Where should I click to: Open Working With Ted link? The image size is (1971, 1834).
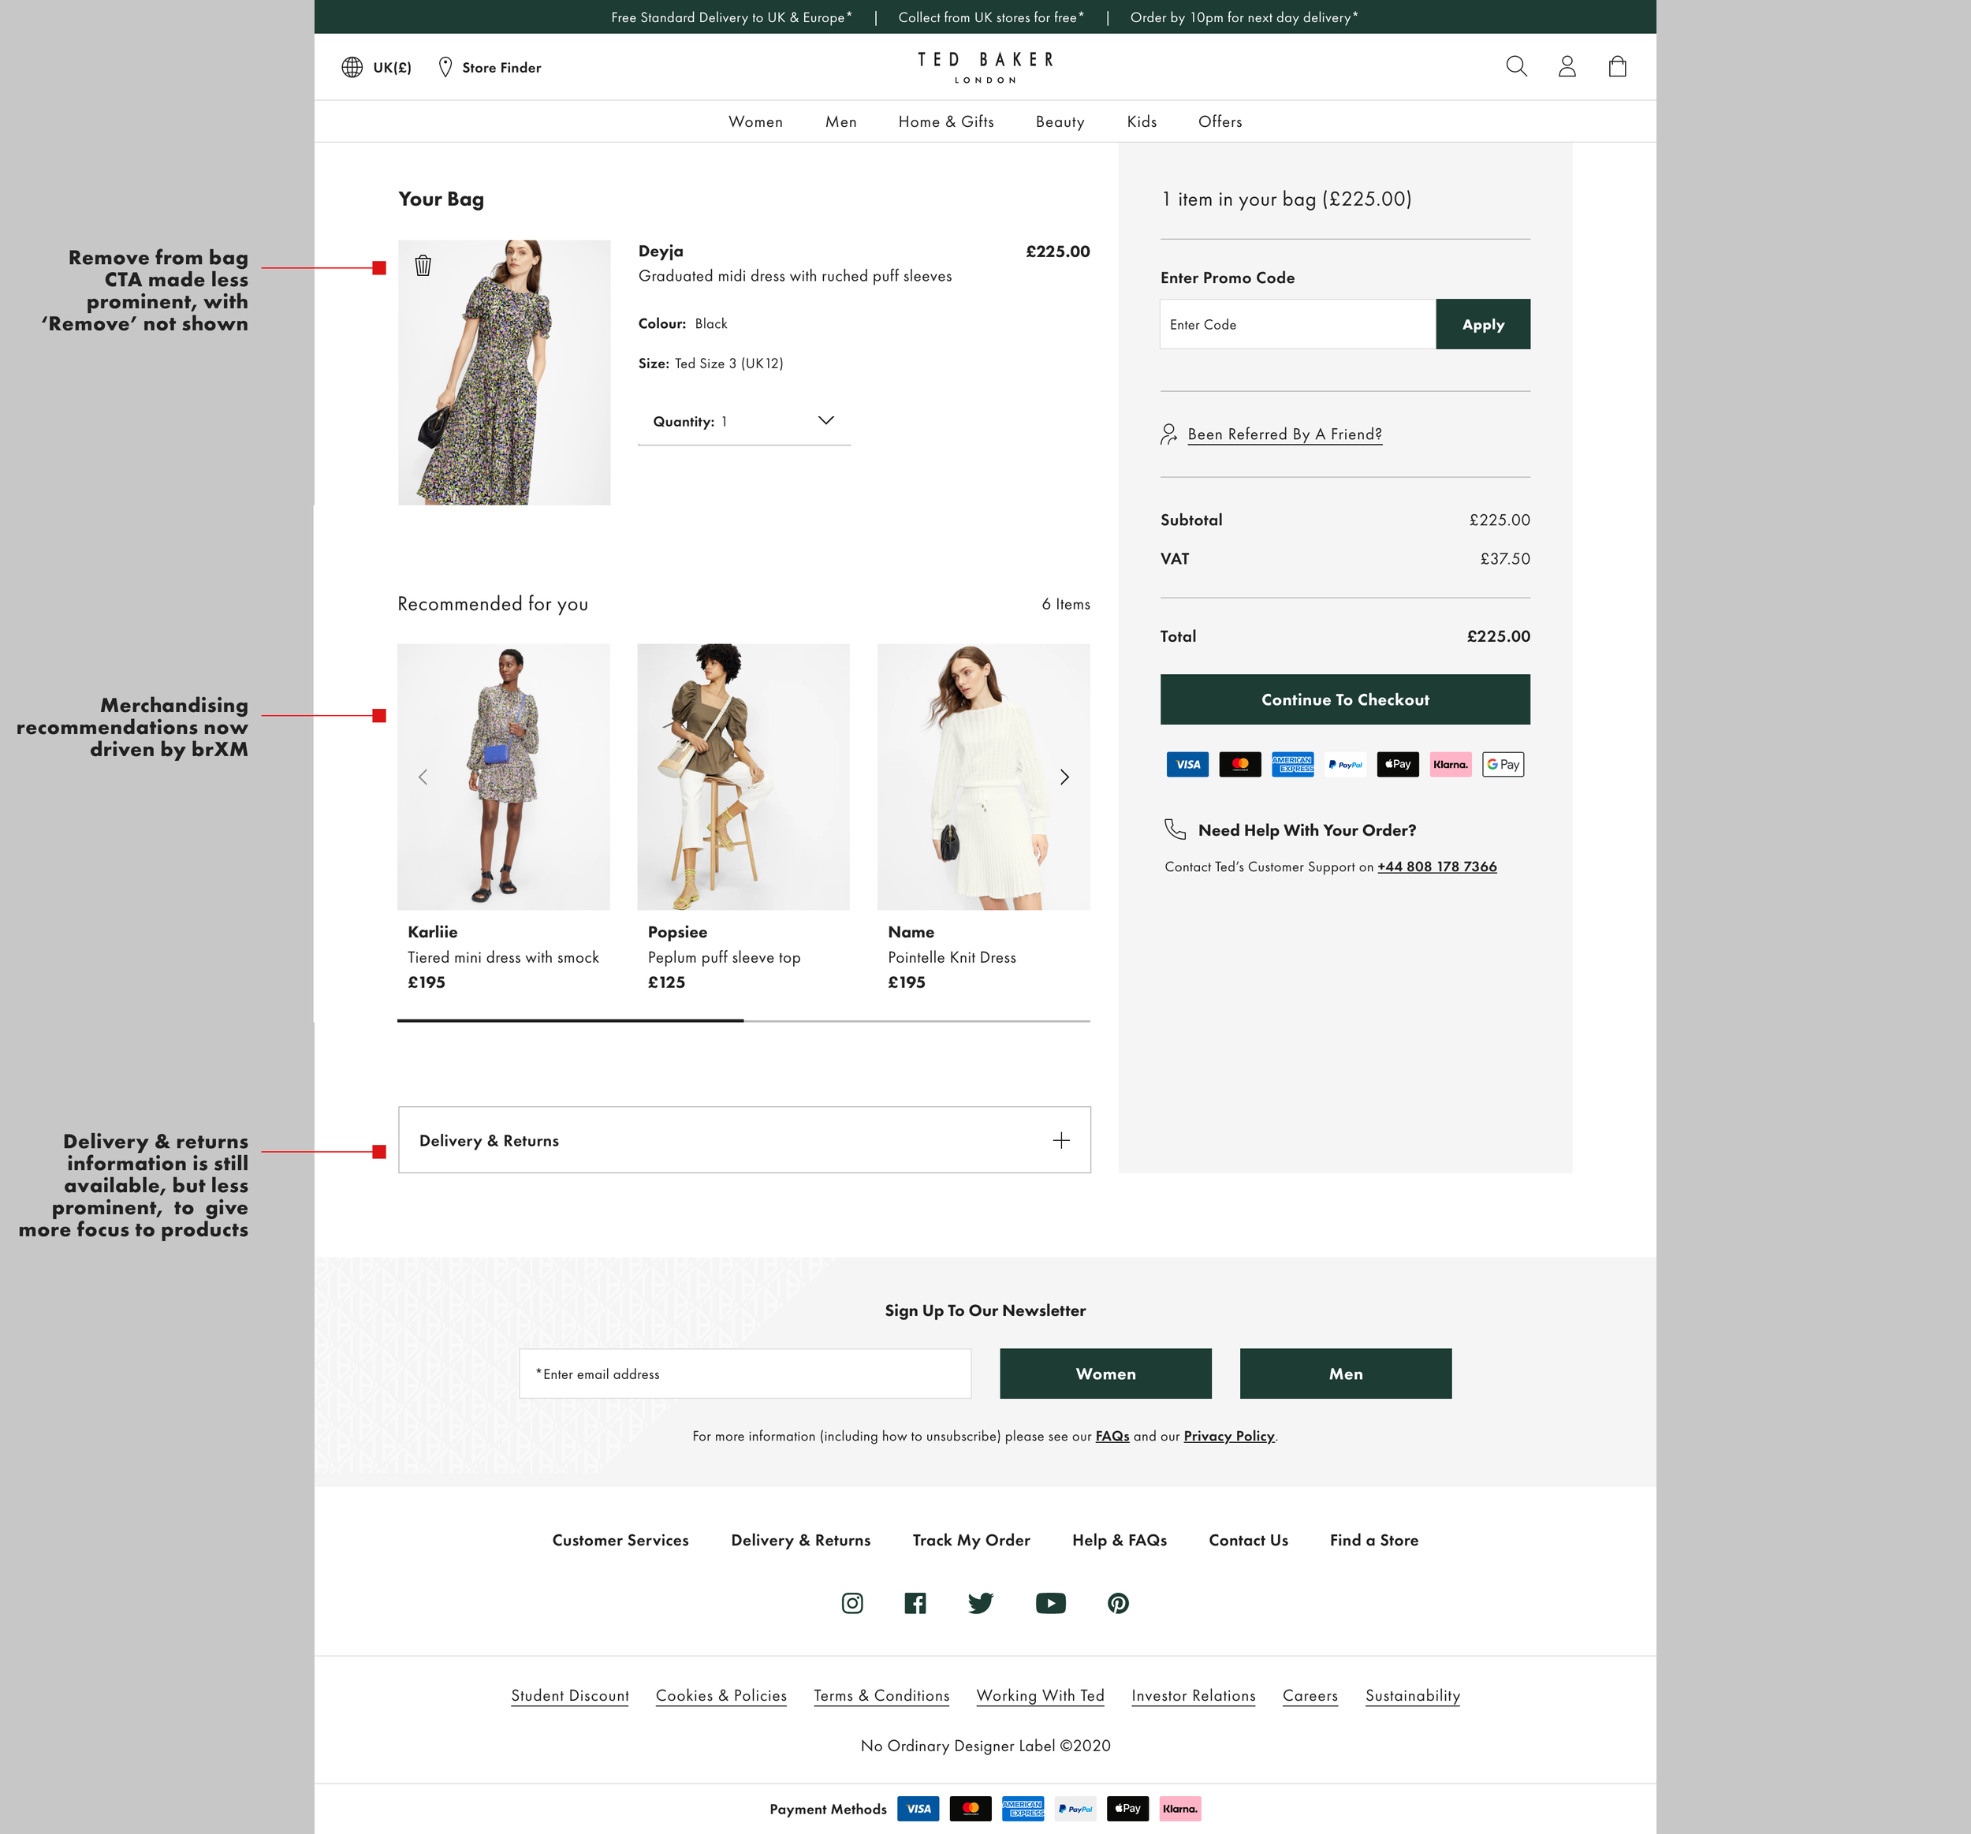[1040, 1695]
